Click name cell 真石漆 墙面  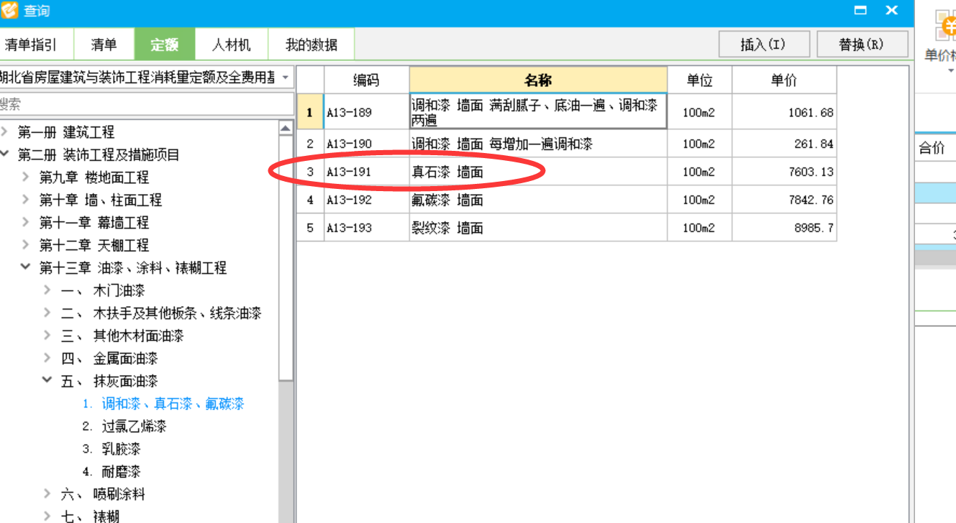(538, 172)
